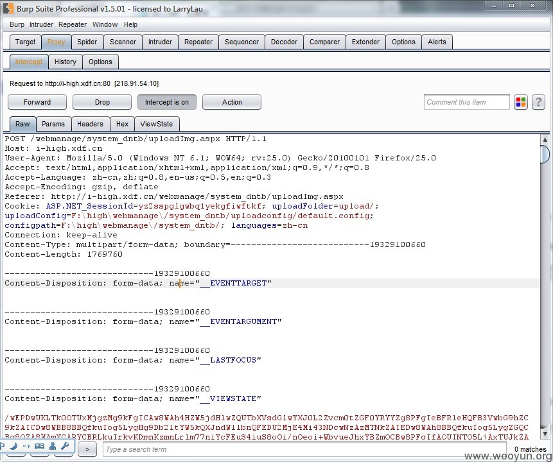Click the request editor scrollbar thumb
Image resolution: width=553 pixels, height=462 pixels.
pyautogui.click(x=545, y=155)
